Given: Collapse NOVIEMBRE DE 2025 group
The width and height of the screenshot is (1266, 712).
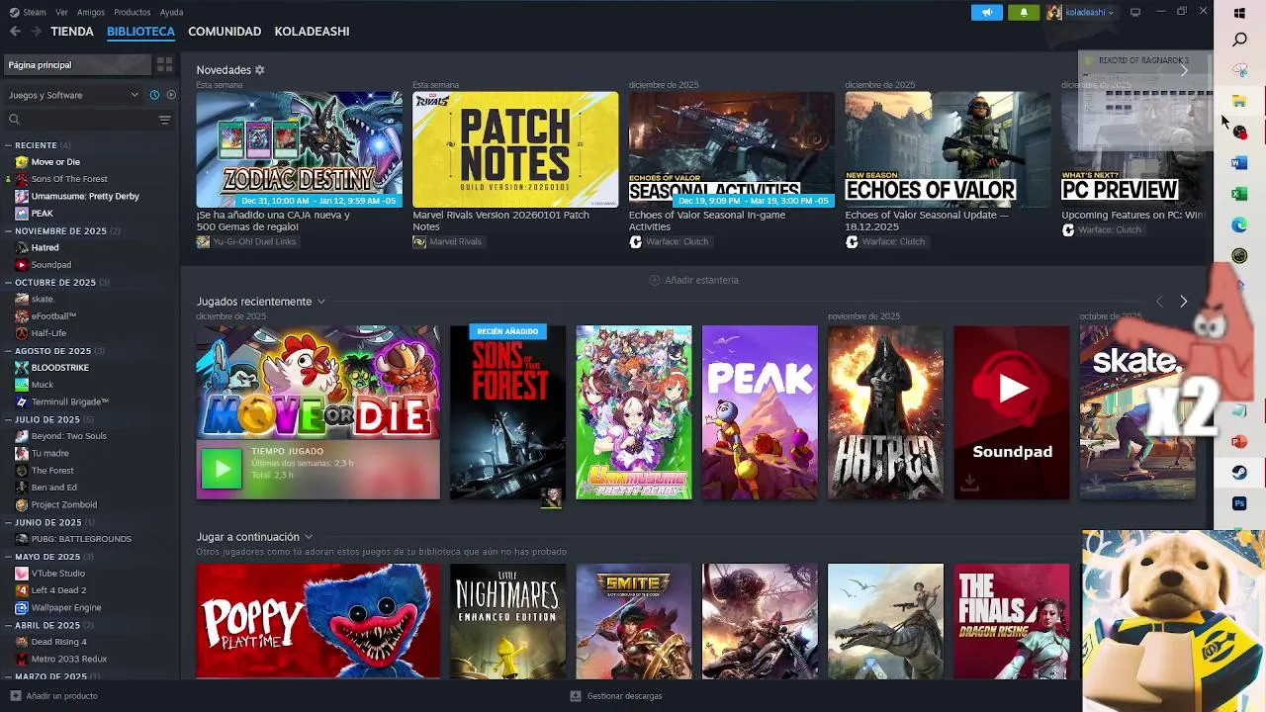Looking at the screenshot, I should pyautogui.click(x=9, y=230).
